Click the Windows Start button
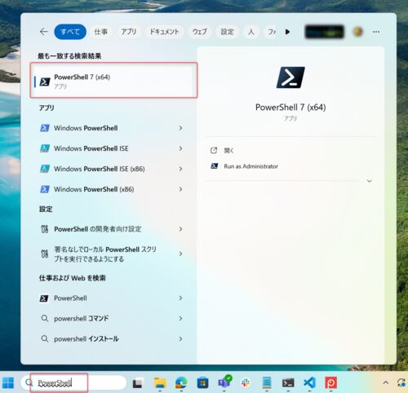The width and height of the screenshot is (408, 393). click(8, 383)
